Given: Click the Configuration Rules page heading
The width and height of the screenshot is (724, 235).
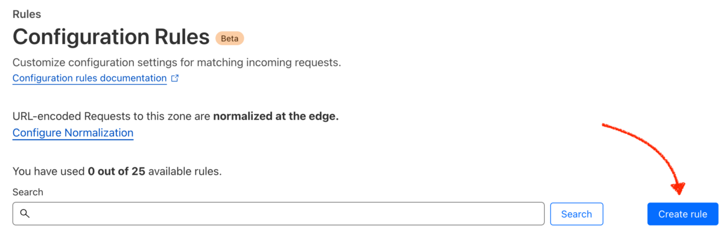Looking at the screenshot, I should point(110,37).
